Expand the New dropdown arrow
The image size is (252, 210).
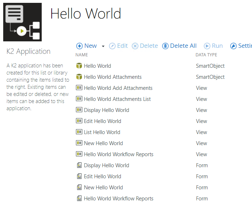point(103,46)
